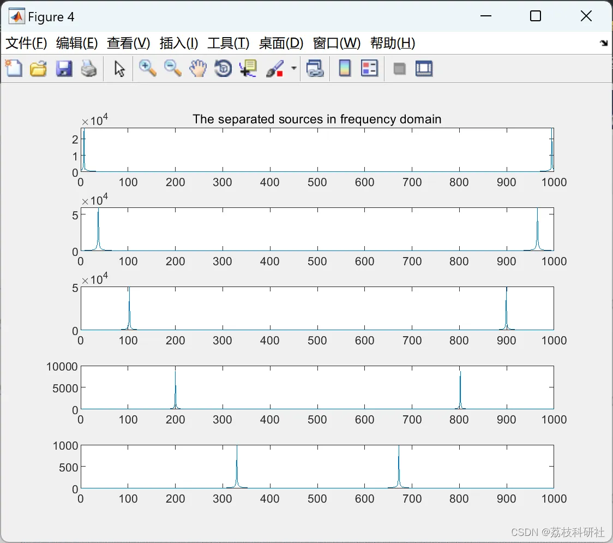This screenshot has width=613, height=543.
Task: Expand the Brush tool color dropdown arrow
Action: (294, 68)
